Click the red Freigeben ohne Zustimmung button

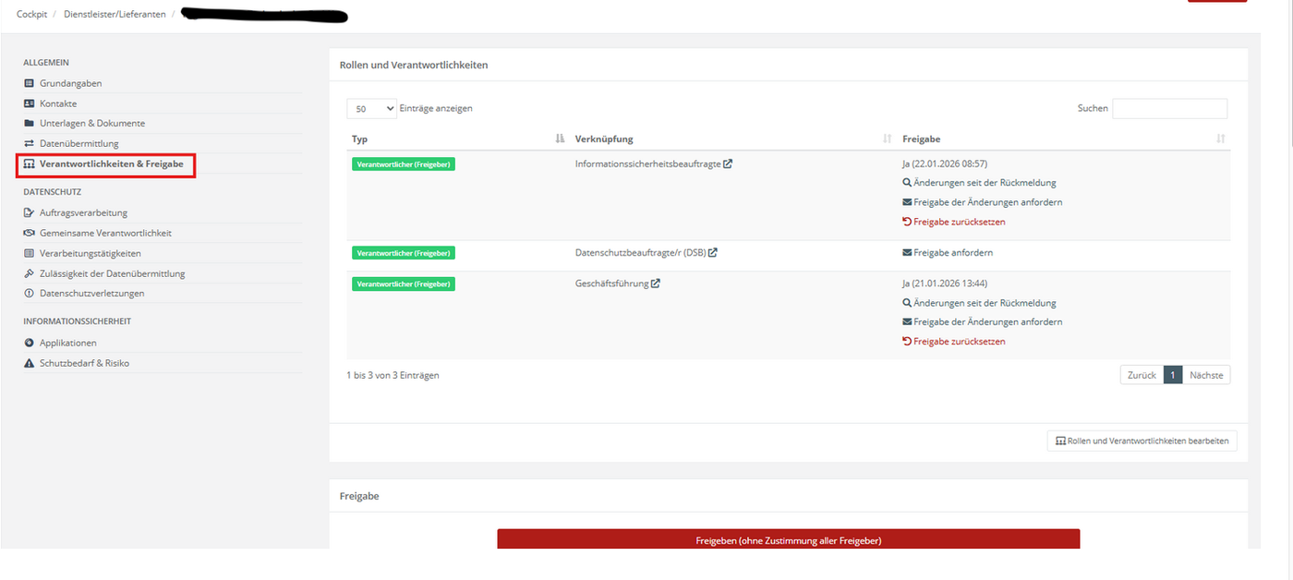pyautogui.click(x=788, y=539)
